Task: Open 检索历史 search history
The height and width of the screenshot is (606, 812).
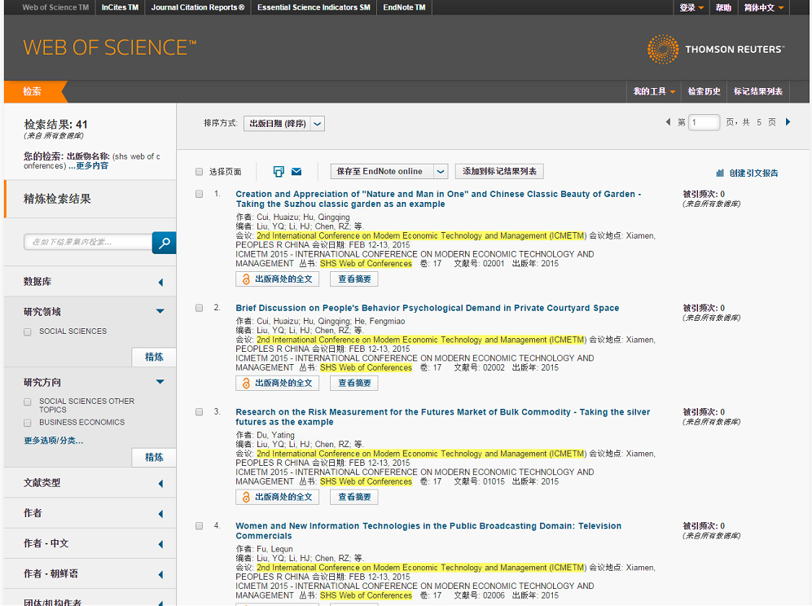Action: point(704,92)
